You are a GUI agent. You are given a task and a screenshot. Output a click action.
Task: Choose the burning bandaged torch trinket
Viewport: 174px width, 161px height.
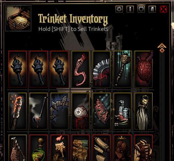pyautogui.click(x=18, y=111)
